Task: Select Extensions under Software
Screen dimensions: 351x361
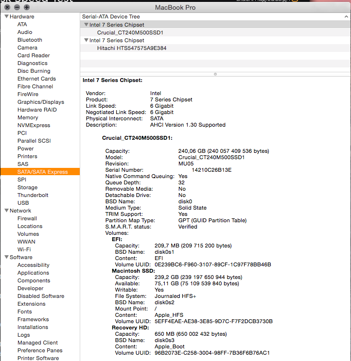Action: pos(31,304)
